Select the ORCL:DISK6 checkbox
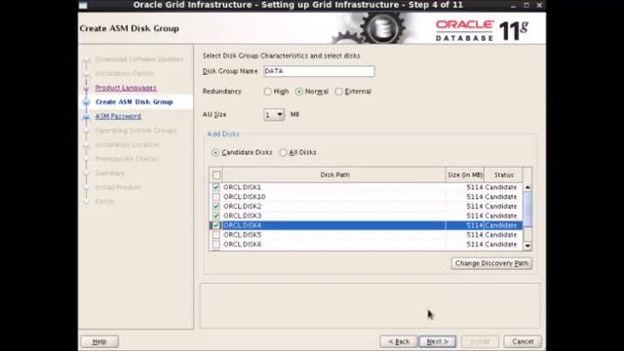 tap(216, 245)
